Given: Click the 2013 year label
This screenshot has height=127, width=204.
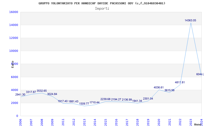Looking at the screenshot, I should click(84, 122).
